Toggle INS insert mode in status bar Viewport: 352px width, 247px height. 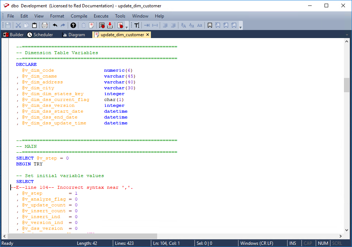[293, 243]
